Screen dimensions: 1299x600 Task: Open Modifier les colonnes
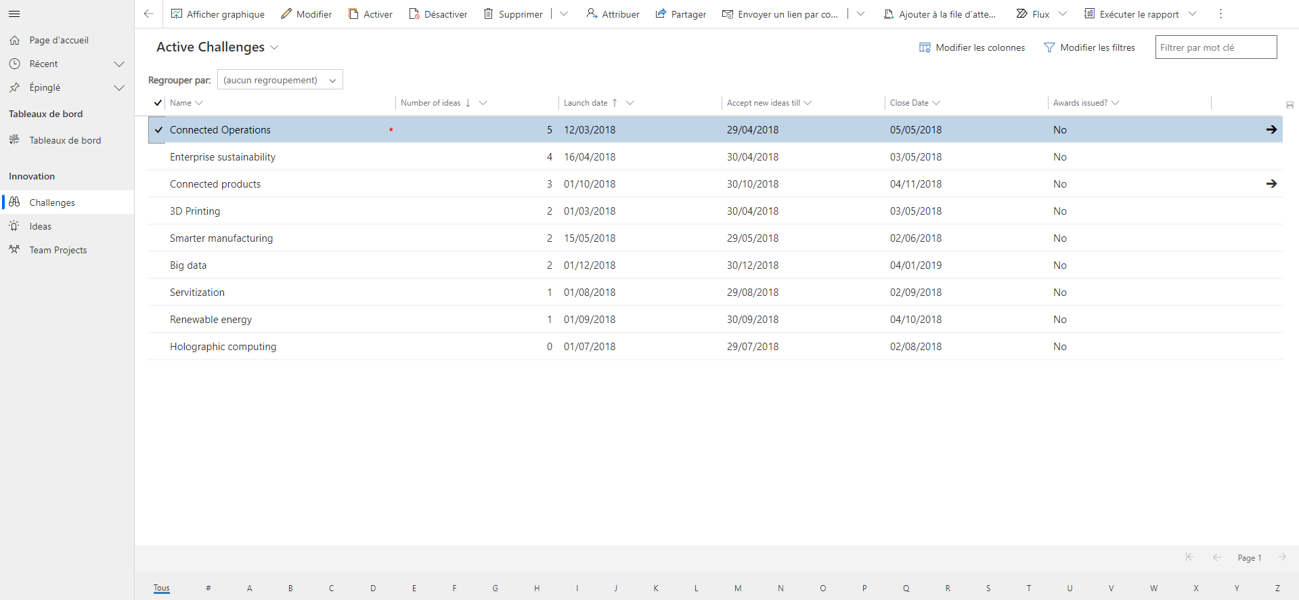click(972, 47)
